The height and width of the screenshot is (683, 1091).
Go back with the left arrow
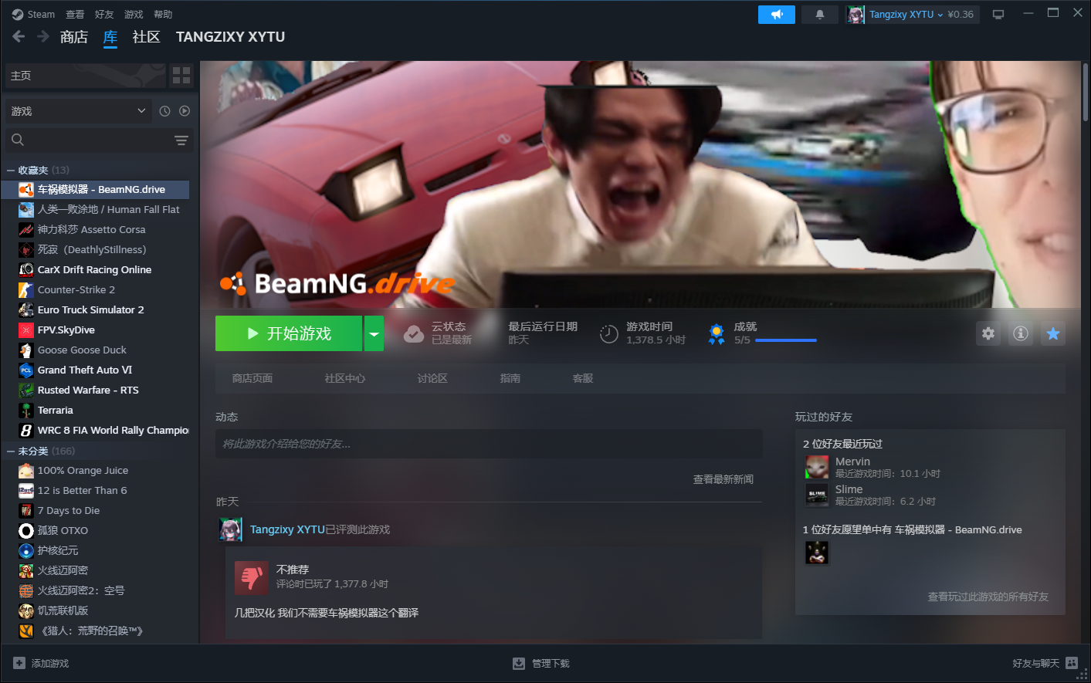pyautogui.click(x=19, y=36)
